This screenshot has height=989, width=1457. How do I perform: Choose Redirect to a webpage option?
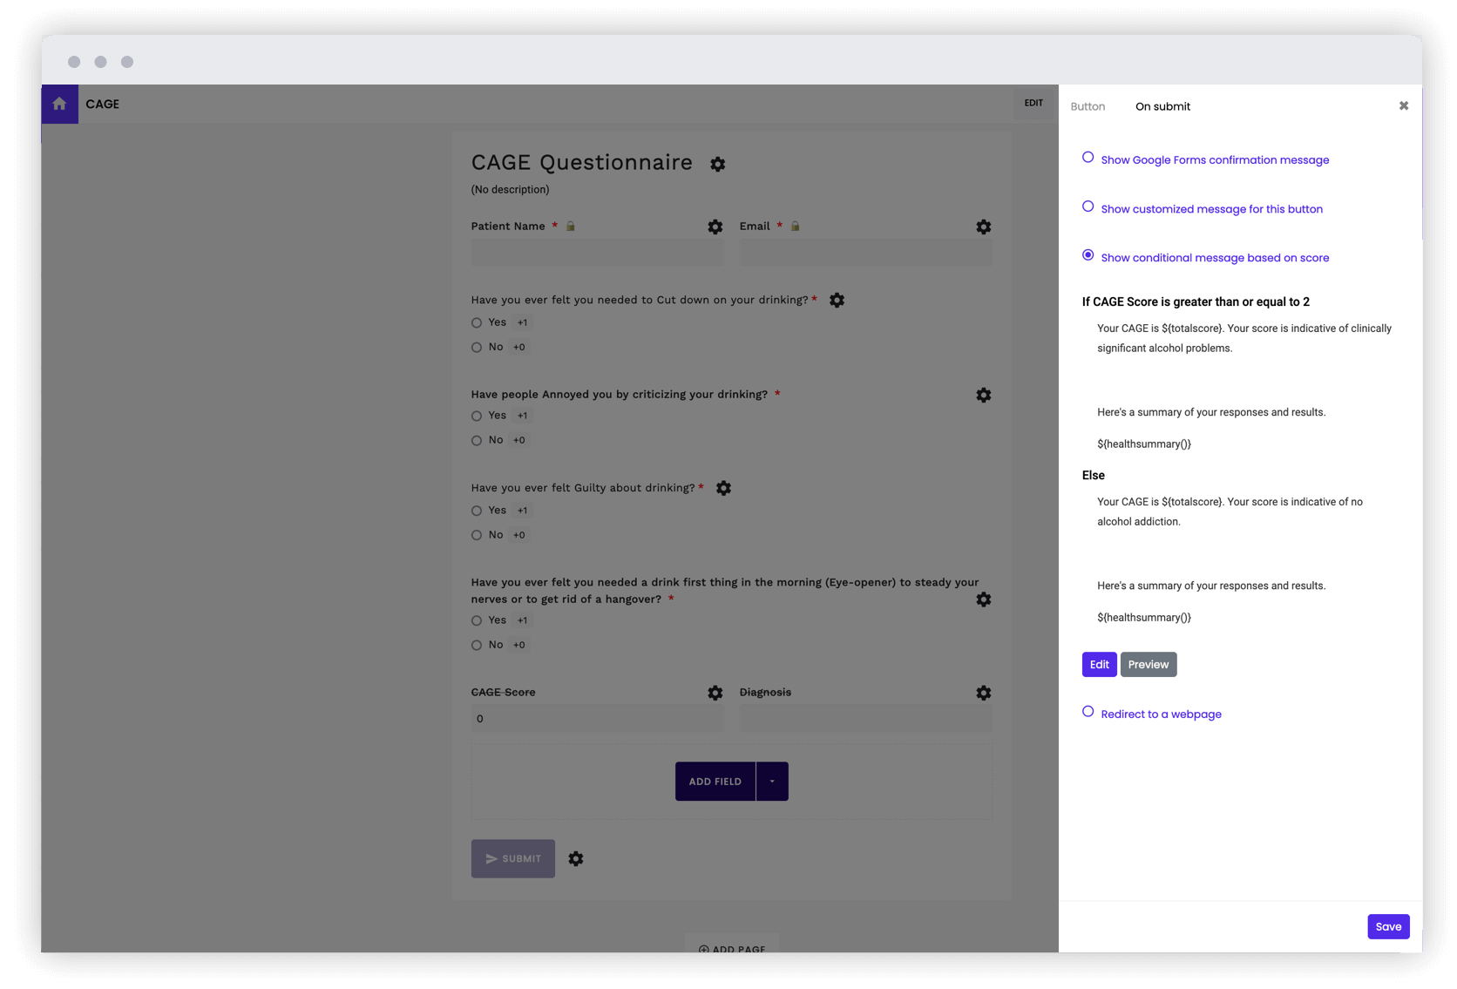pyautogui.click(x=1088, y=711)
